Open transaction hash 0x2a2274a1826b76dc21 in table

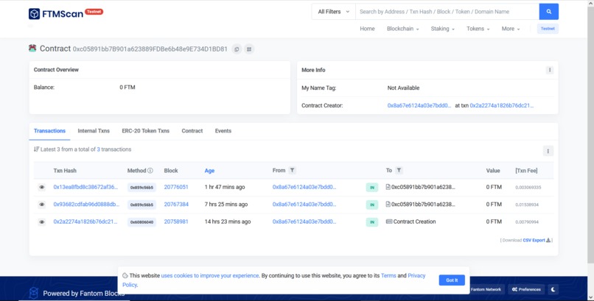85,222
